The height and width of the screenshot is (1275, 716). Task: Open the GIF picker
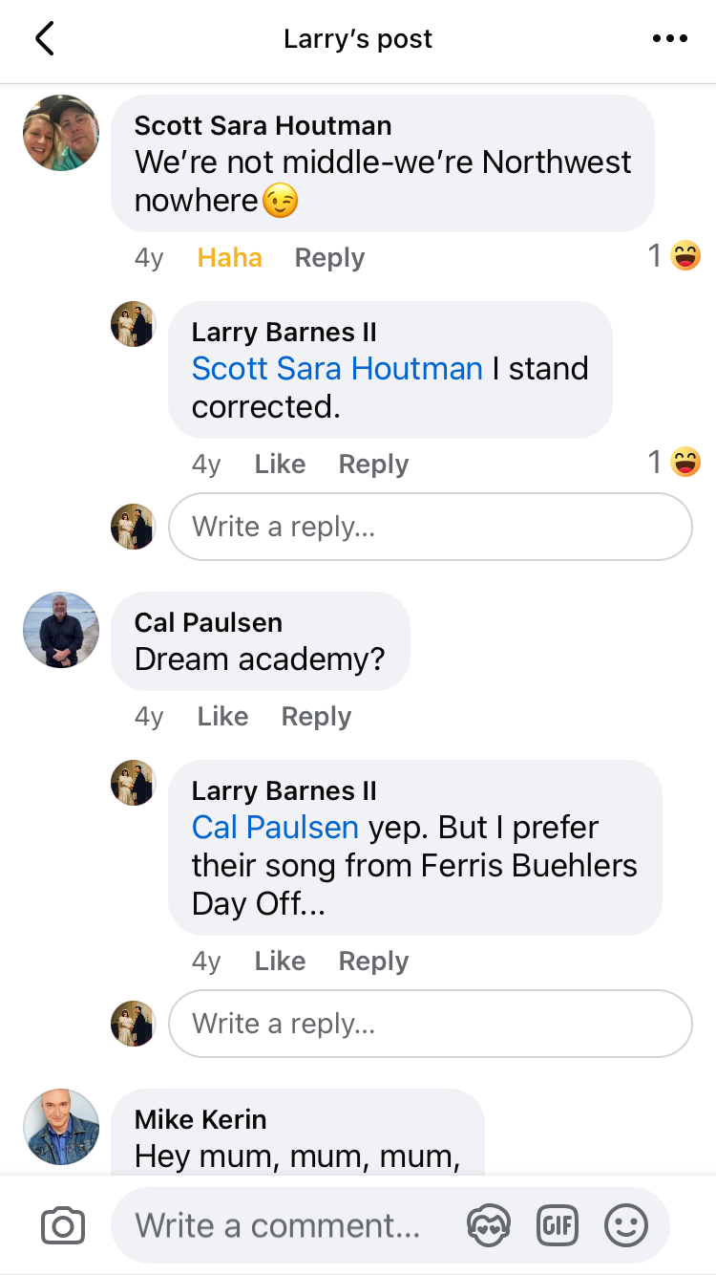coord(558,1225)
